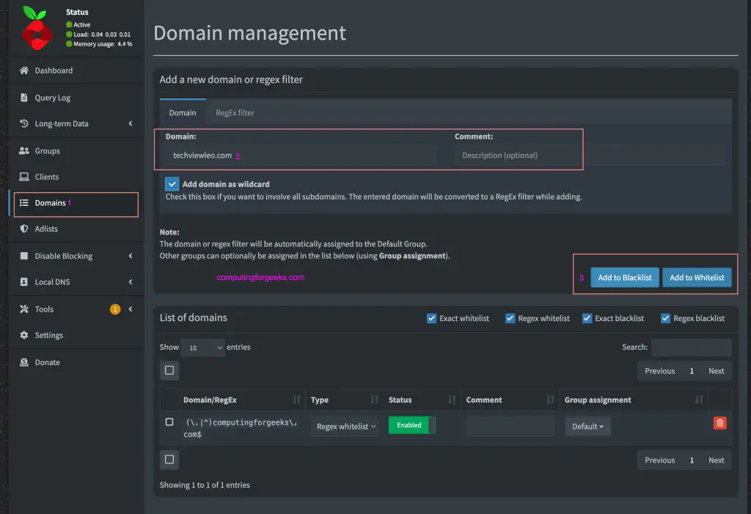Sort by Type column sort icon
The height and width of the screenshot is (514, 751).
[374, 400]
